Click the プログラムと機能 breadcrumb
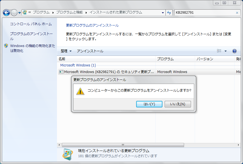Image resolution: width=243 pixels, height=164 pixels. pyautogui.click(x=69, y=12)
